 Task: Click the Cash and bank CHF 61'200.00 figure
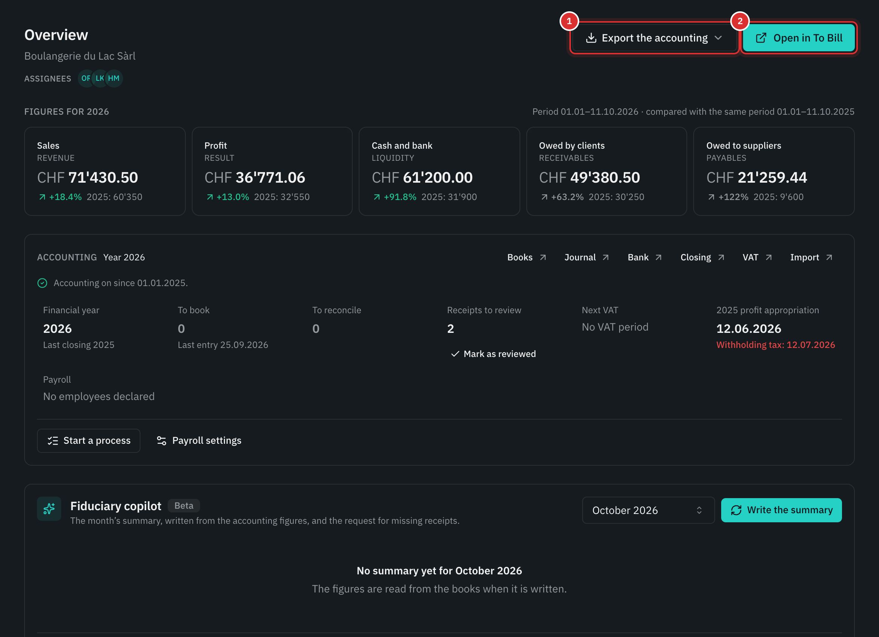click(x=422, y=177)
